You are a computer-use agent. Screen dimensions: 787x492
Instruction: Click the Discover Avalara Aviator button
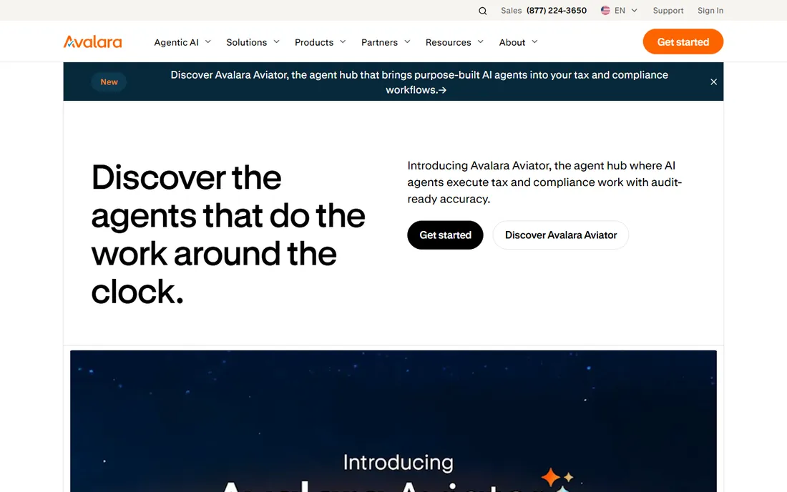click(x=561, y=235)
